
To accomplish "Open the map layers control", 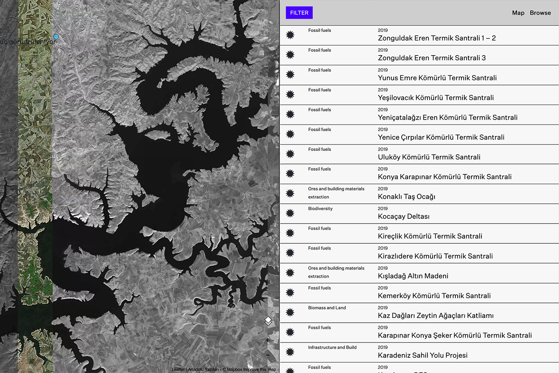I will 268,321.
